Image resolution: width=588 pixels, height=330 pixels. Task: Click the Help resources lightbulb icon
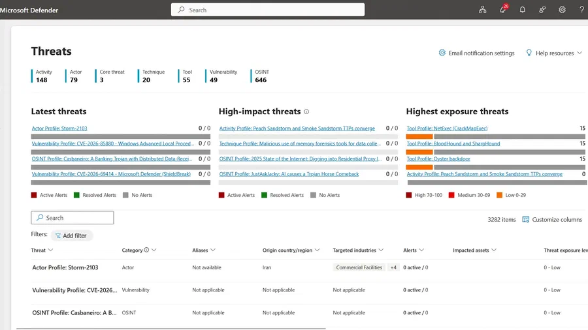(x=529, y=53)
